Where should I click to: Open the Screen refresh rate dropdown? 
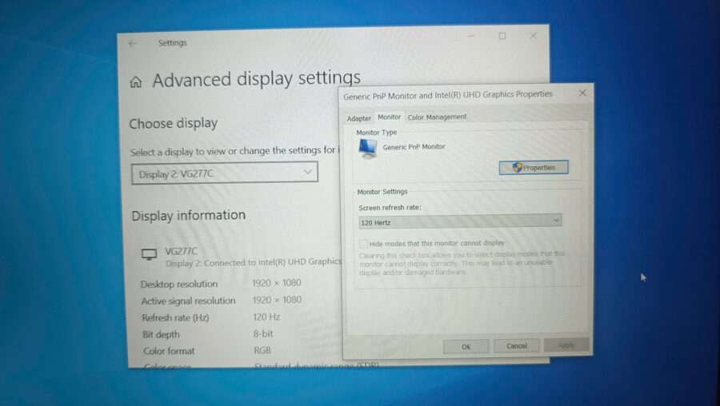tap(460, 221)
